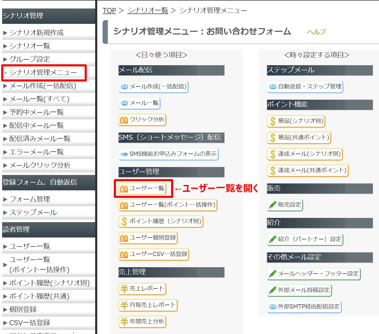Open 自動返信・ステップ管理 button text

click(x=310, y=86)
